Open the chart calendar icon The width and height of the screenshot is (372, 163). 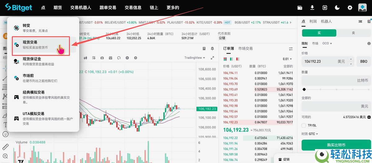[110, 58]
